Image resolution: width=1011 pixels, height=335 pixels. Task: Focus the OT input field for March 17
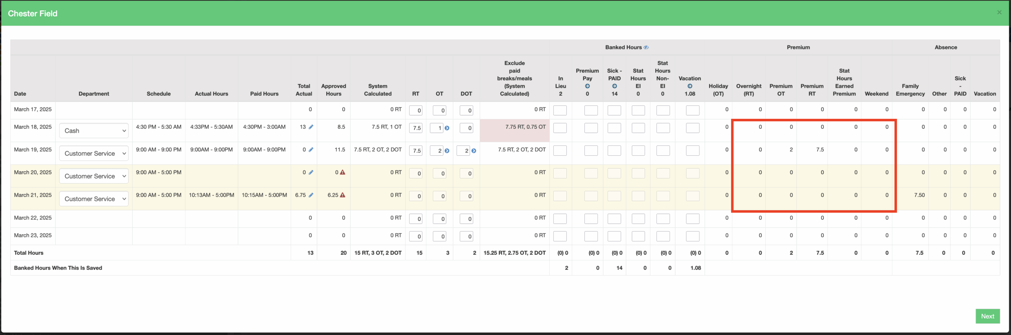[x=440, y=111]
